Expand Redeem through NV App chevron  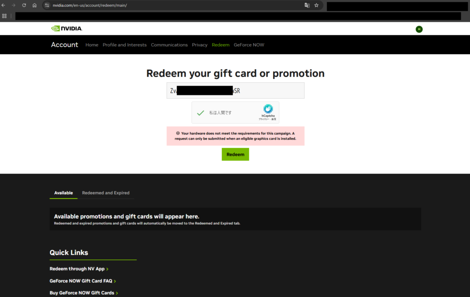click(x=107, y=269)
